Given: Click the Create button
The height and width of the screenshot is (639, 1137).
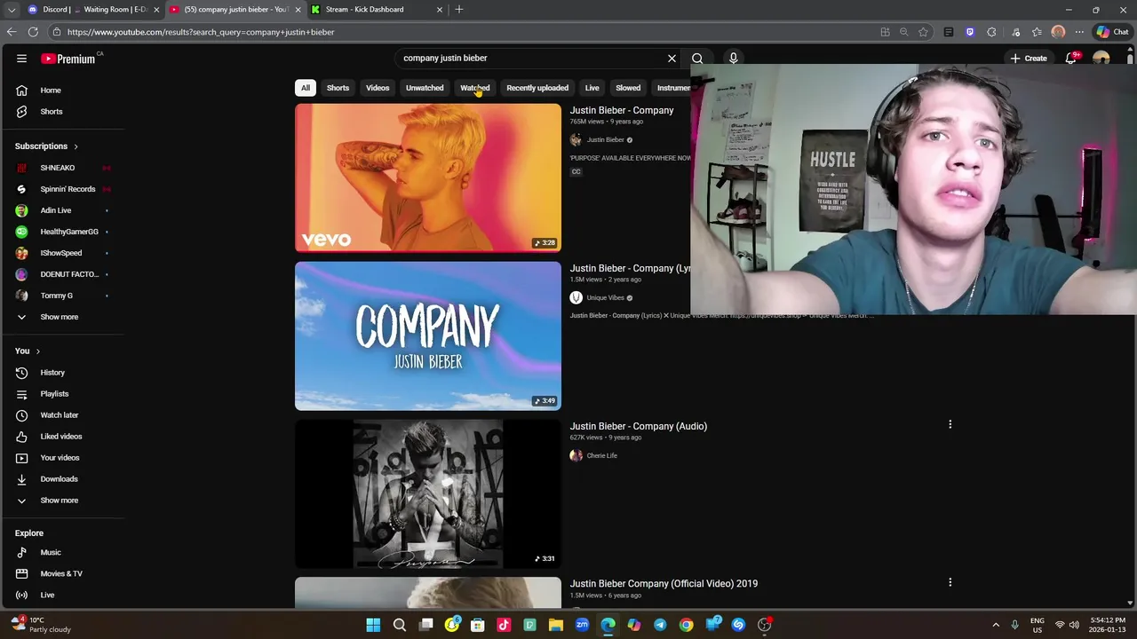Looking at the screenshot, I should point(1028,59).
